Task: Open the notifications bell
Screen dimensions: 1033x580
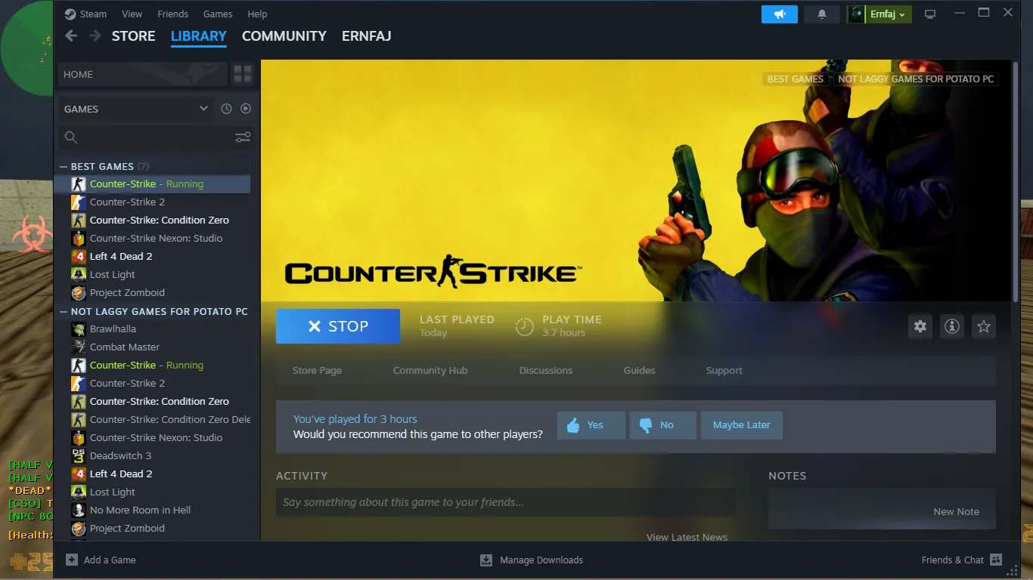Action: tap(822, 14)
